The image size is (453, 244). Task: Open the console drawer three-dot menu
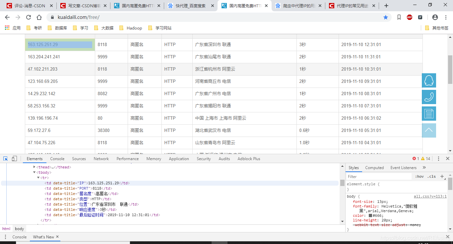tap(5, 237)
